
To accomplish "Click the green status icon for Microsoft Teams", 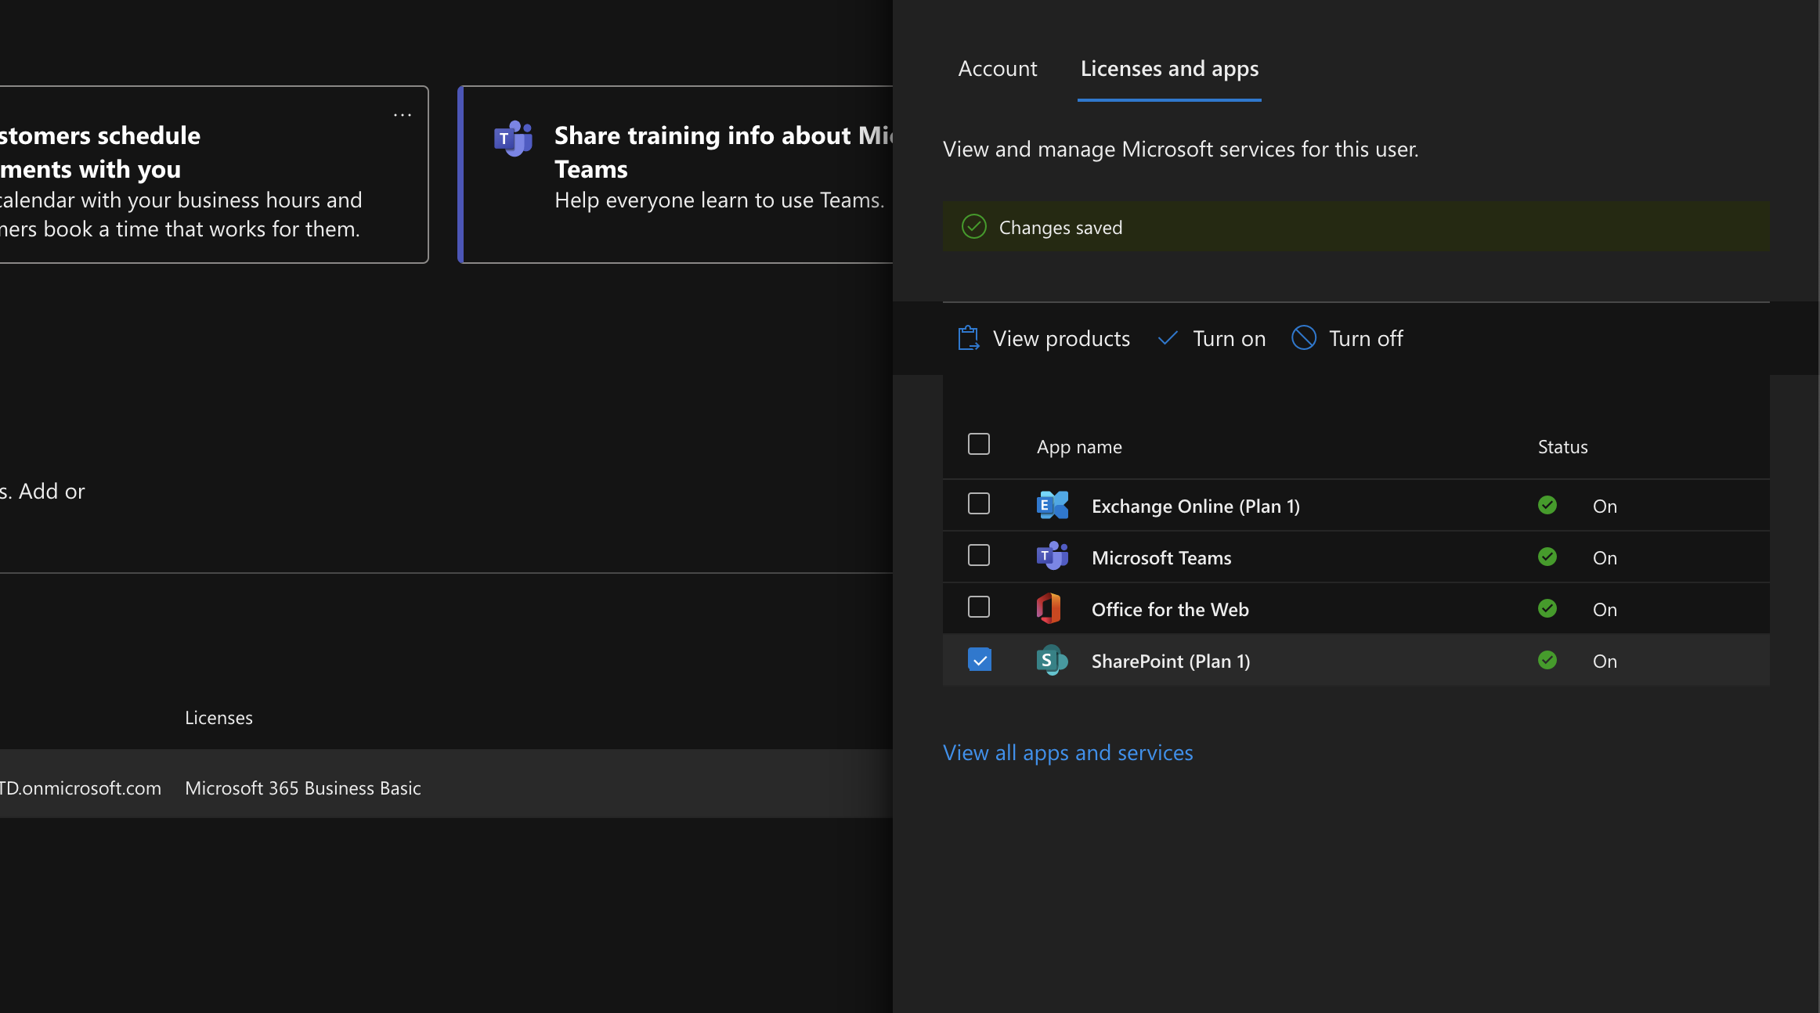I will pyautogui.click(x=1547, y=557).
